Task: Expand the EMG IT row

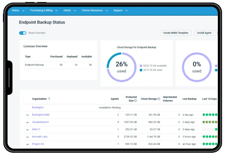Action: pyautogui.click(x=27, y=130)
